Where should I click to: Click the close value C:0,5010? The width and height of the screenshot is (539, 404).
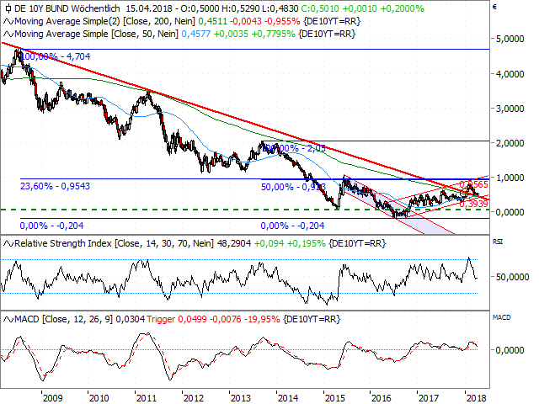click(321, 8)
